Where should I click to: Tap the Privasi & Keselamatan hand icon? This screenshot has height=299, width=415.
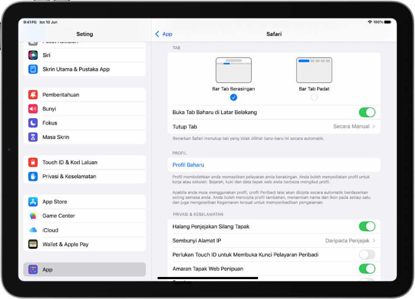(33, 176)
